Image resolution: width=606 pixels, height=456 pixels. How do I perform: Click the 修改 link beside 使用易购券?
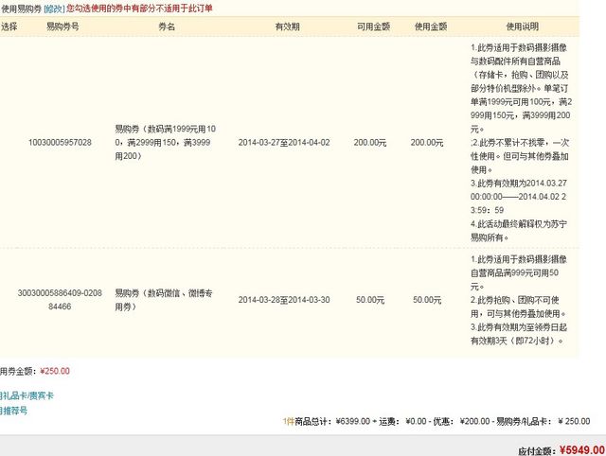tap(54, 8)
